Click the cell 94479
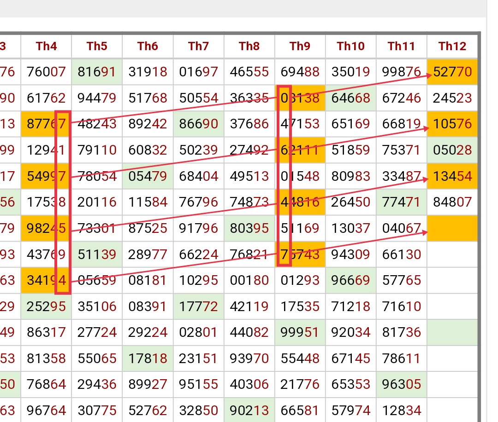The image size is (498, 422). pos(97,98)
